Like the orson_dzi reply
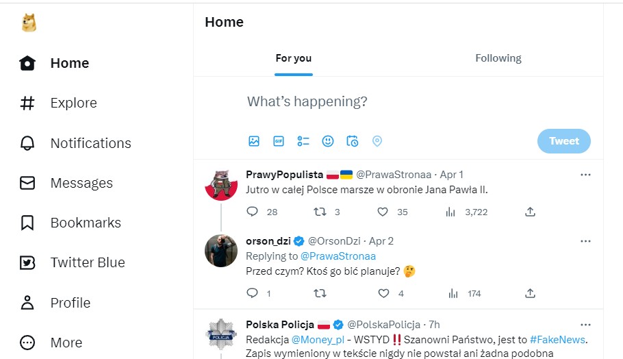The image size is (623, 359). (x=383, y=293)
